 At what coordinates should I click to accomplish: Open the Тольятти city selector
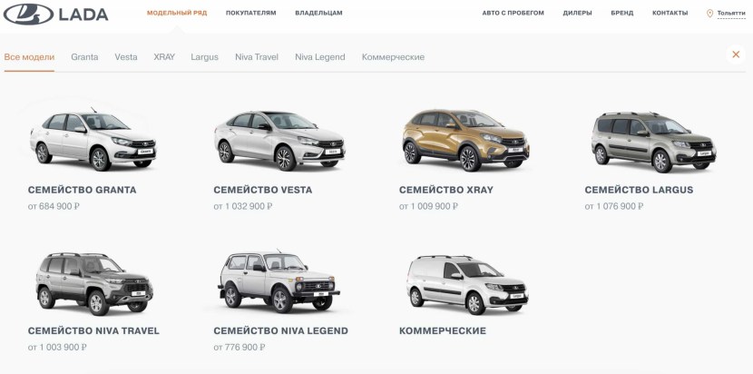point(731,14)
